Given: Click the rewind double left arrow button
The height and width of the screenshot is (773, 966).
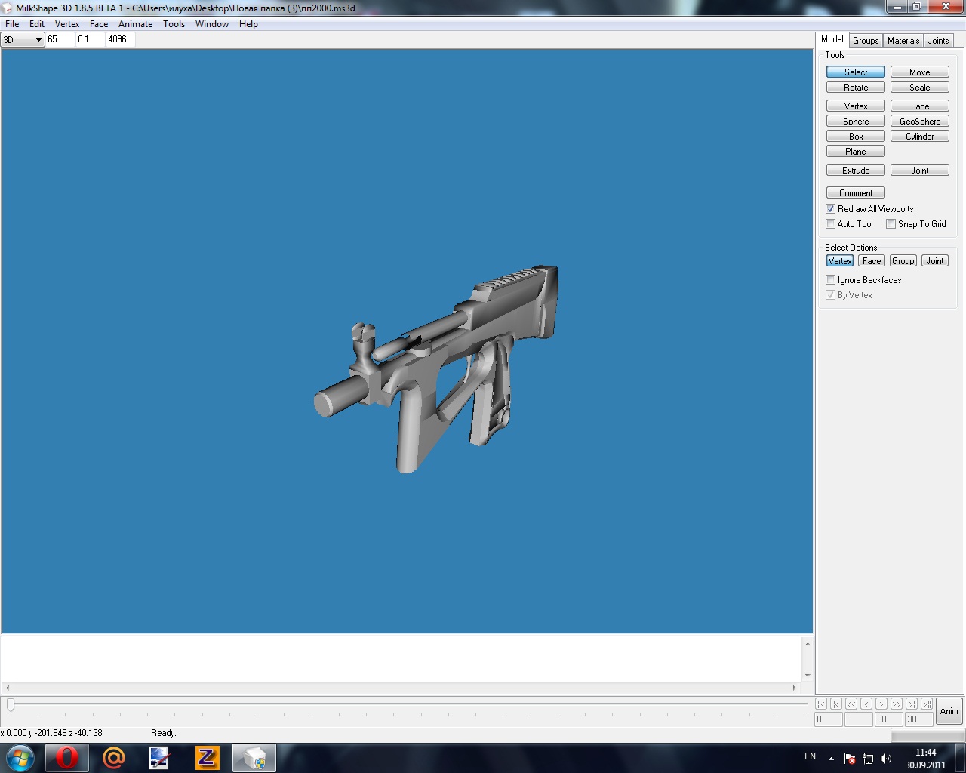Looking at the screenshot, I should coord(851,704).
